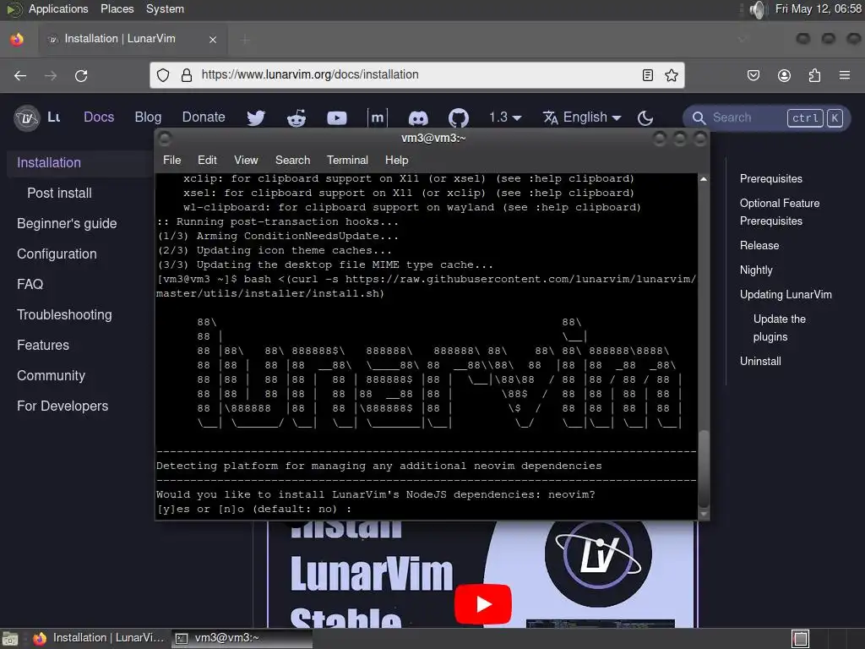Open the Firefox account icon
Image resolution: width=865 pixels, height=649 pixels.
784,75
